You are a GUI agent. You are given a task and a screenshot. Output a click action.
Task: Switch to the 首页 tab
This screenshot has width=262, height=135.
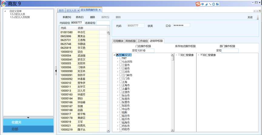click(61, 10)
